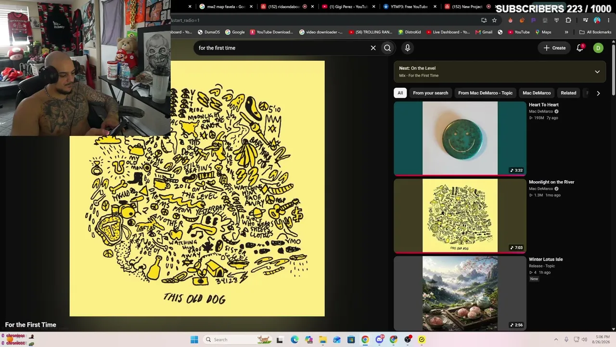Open the Winter Lotus Isle title
Screen dimensions: 616x347
pyautogui.click(x=546, y=259)
